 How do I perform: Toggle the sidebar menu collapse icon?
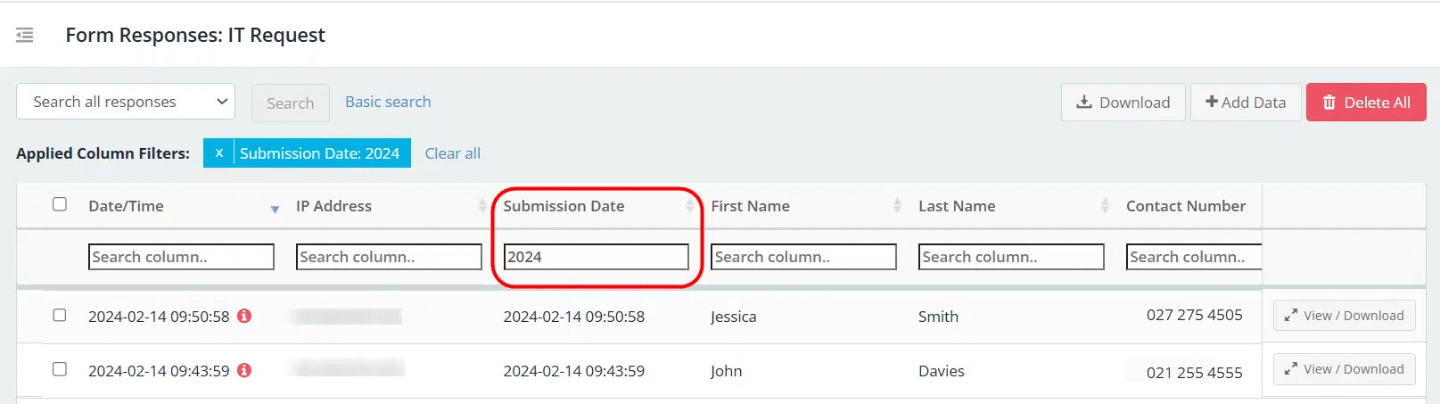pyautogui.click(x=25, y=35)
